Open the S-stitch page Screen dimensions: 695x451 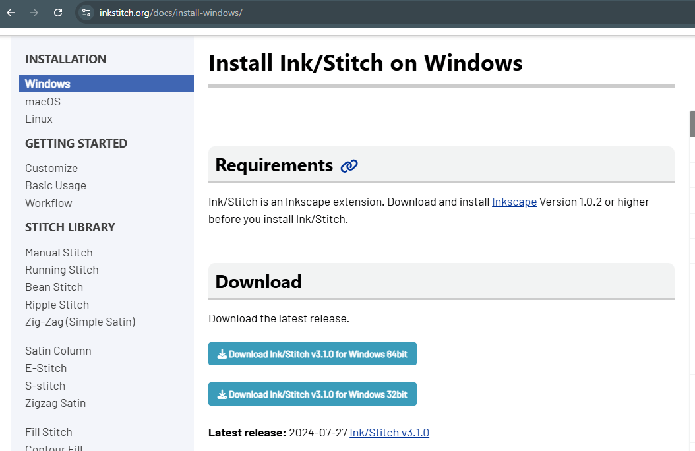pyautogui.click(x=45, y=386)
